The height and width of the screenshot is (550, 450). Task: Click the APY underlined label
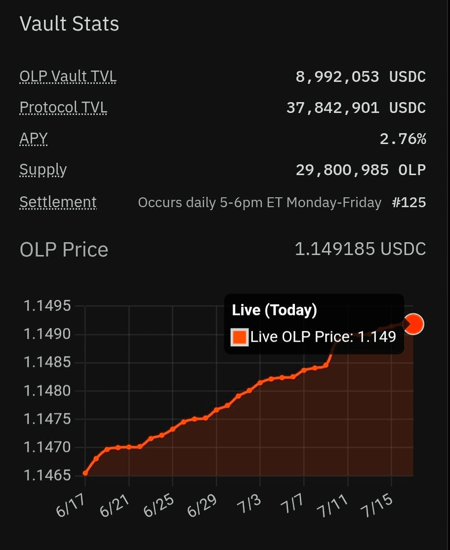pyautogui.click(x=34, y=139)
